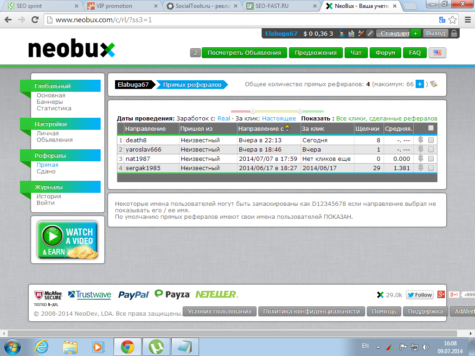Follow on Twitter button
Image resolution: width=475 pixels, height=356 pixels.
click(x=419, y=295)
